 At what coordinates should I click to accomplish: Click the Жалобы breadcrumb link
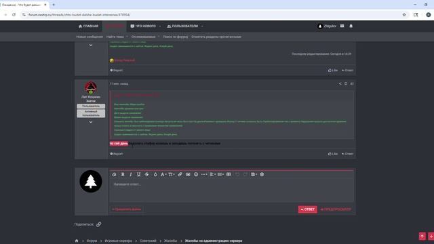point(170,241)
